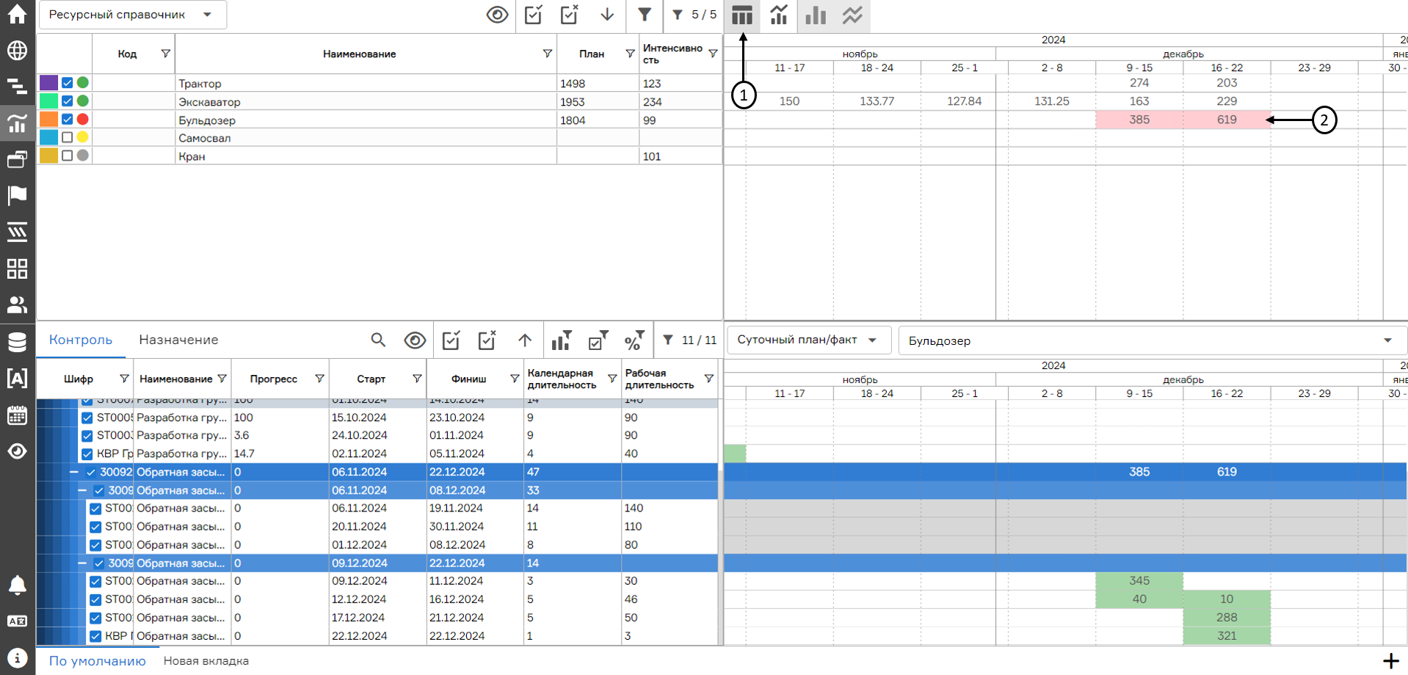This screenshot has height=675, width=1408.
Task: Open the dashboard grid icon in sidebar
Action: coord(18,269)
